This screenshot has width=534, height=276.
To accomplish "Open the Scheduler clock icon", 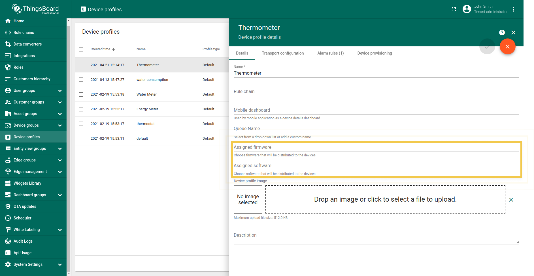I will pos(8,218).
